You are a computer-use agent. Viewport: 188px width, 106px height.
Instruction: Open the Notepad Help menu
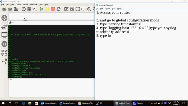pos(119,9)
